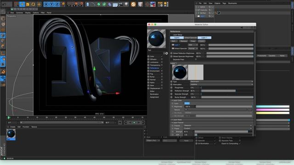Open the viewport Display menu
This screenshot has width=294, height=165.
[28, 13]
